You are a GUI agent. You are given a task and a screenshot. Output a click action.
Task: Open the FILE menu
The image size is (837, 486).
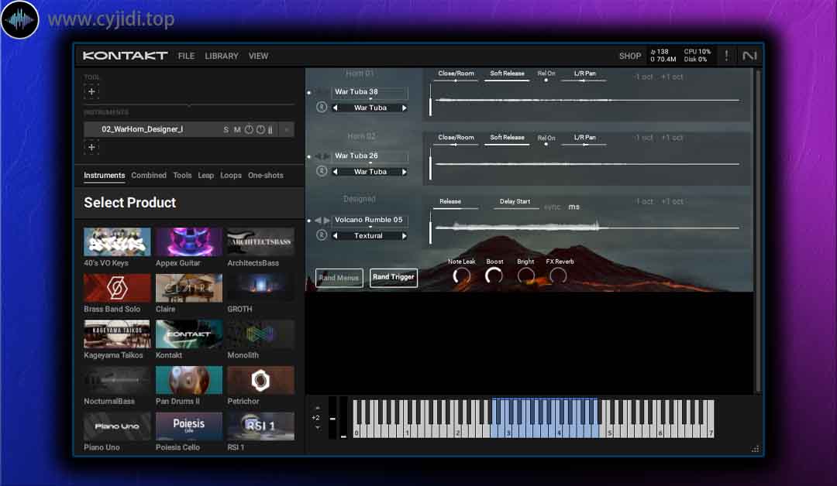pos(186,56)
